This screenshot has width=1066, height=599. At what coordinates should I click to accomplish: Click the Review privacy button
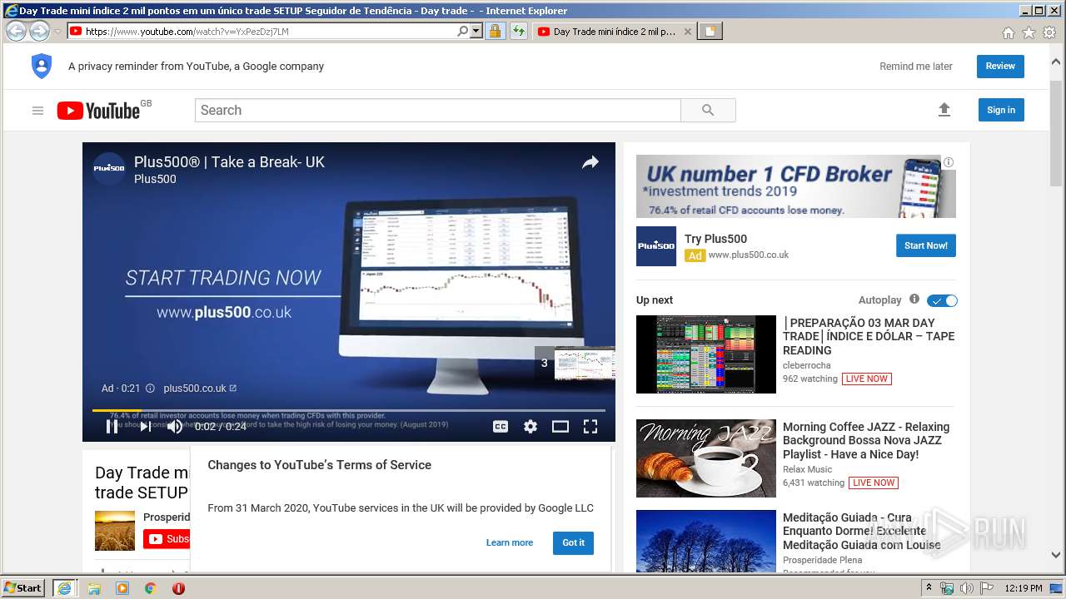coord(1000,67)
